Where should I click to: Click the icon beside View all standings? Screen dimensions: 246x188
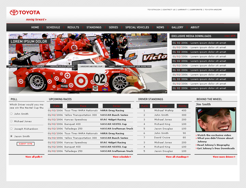[x=188, y=157]
